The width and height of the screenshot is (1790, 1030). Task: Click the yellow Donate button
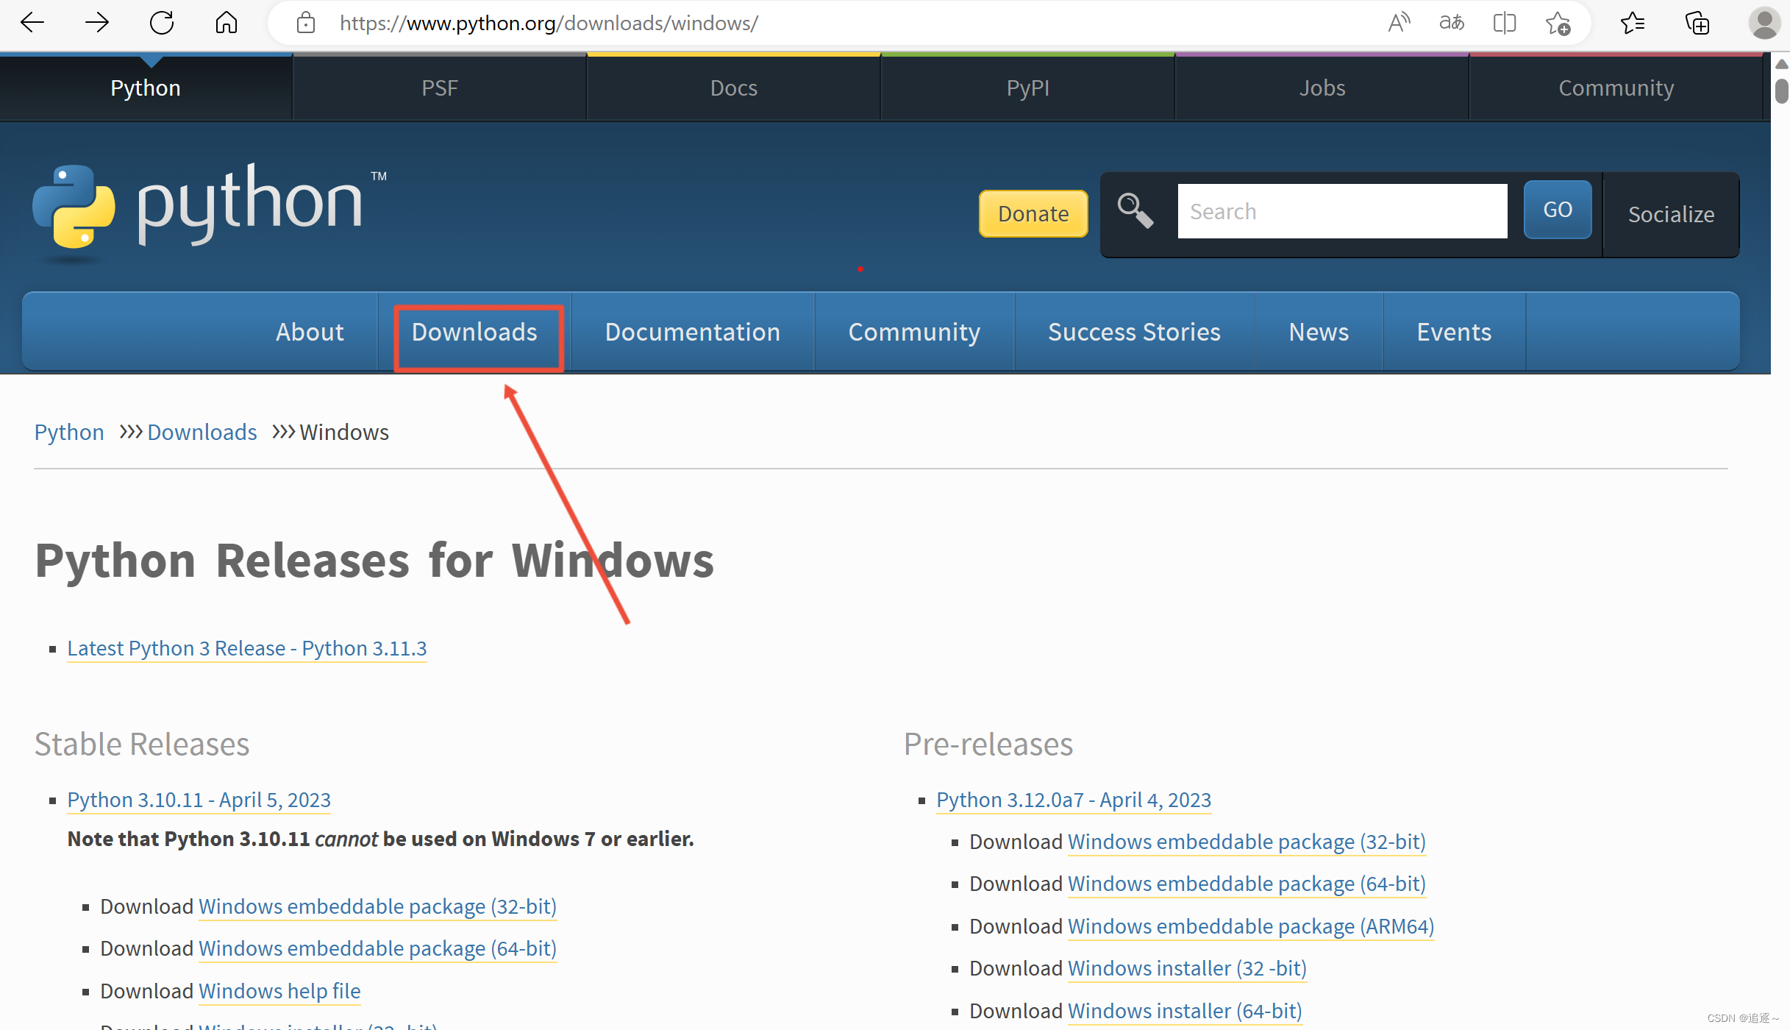tap(1033, 213)
